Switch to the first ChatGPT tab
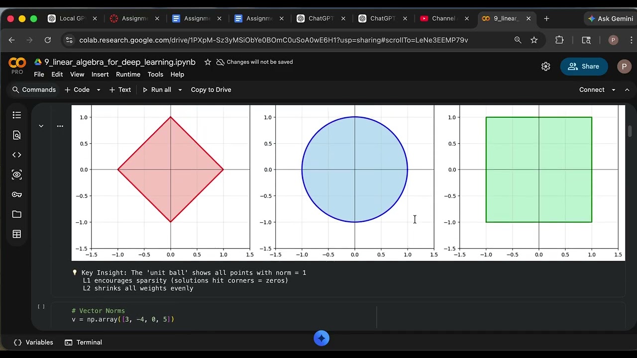The width and height of the screenshot is (637, 358). pos(321,18)
